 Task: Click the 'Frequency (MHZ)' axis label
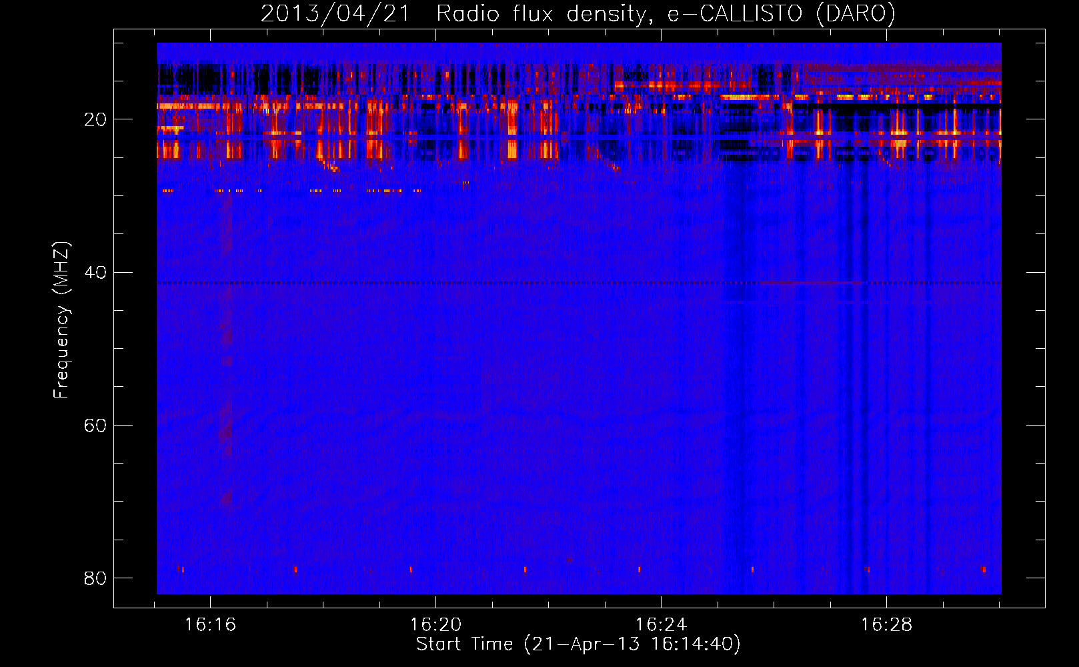coord(61,320)
